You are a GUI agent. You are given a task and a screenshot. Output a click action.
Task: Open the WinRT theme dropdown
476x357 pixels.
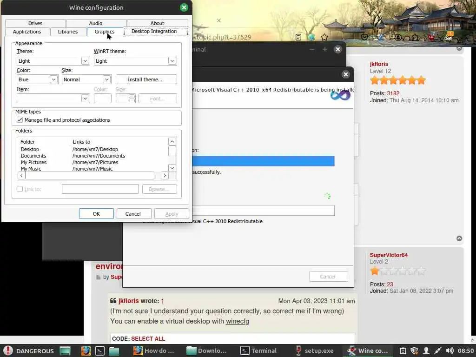click(135, 61)
